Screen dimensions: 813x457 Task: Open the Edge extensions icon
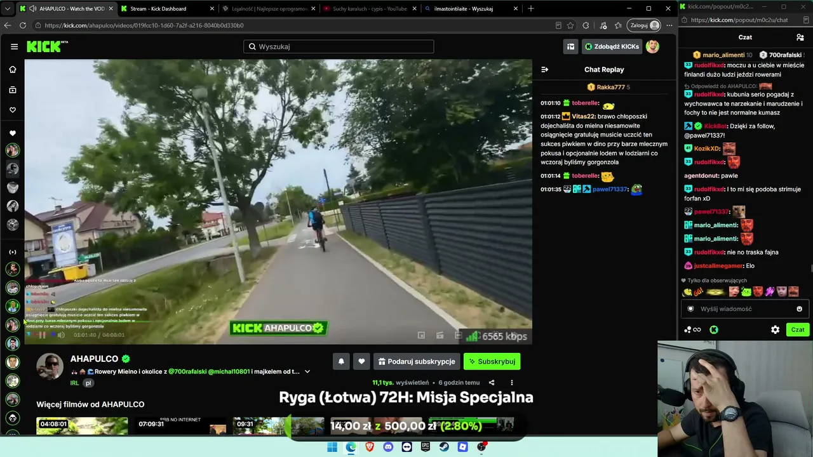(x=586, y=25)
